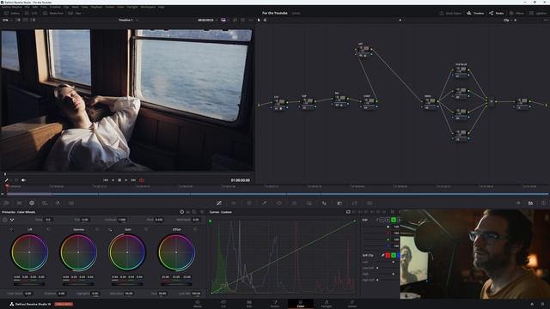Image resolution: width=550 pixels, height=309 pixels.
Task: Open Project Manager home icon
Action: [x=532, y=304]
